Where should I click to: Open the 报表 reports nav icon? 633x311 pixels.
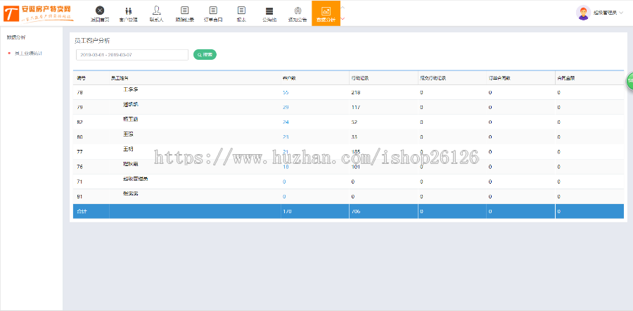tap(241, 11)
